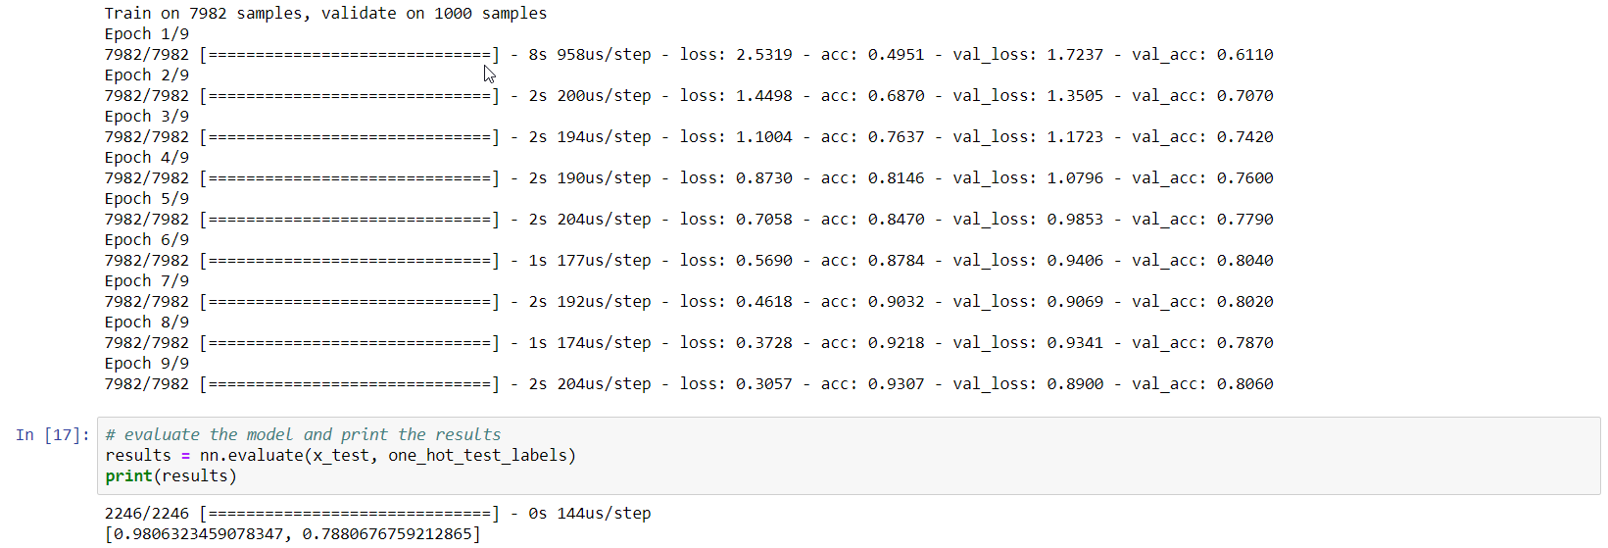The height and width of the screenshot is (548, 1608).
Task: Click the final epoch's training progress bar
Action: point(349,384)
